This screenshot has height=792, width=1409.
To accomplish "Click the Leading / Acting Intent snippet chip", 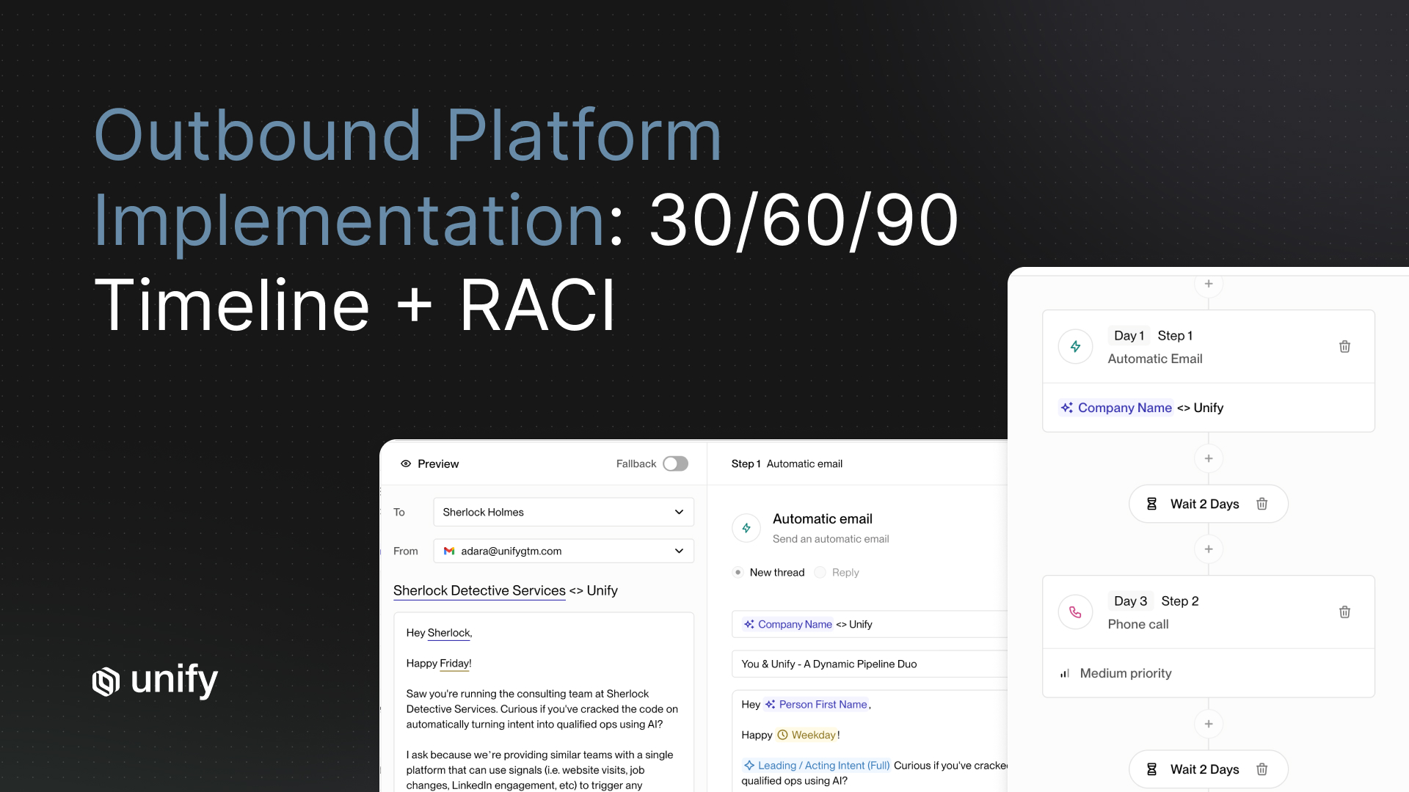I will point(816,765).
